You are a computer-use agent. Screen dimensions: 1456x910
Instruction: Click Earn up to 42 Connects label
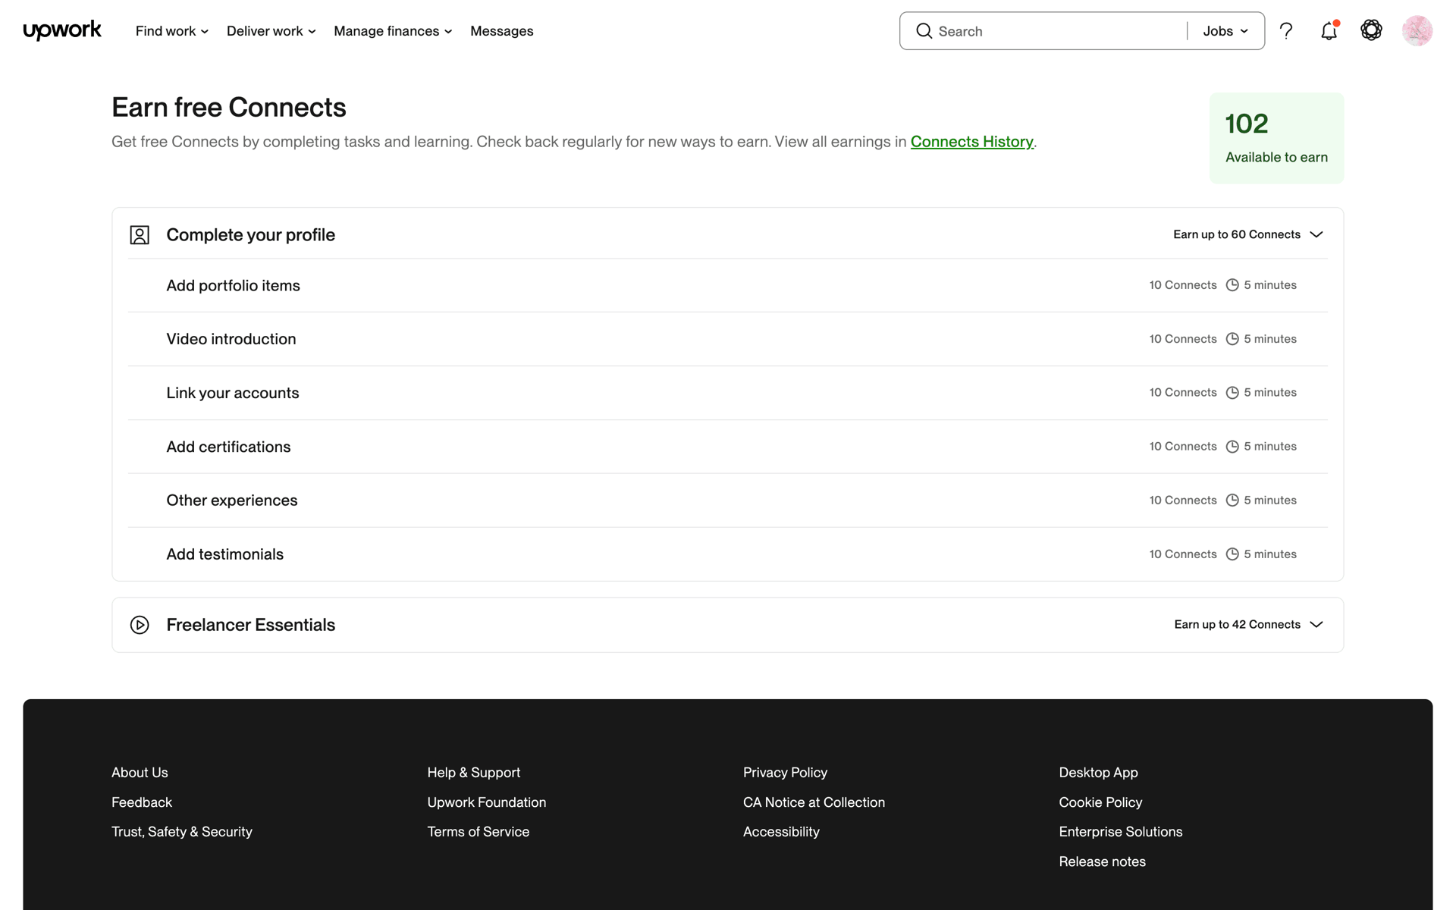(1238, 624)
